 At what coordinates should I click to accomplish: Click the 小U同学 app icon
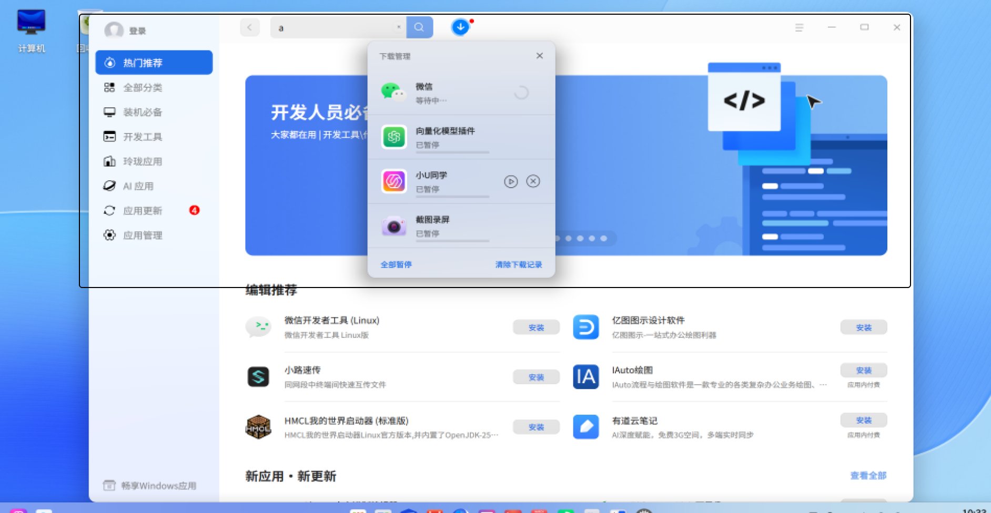coord(393,181)
